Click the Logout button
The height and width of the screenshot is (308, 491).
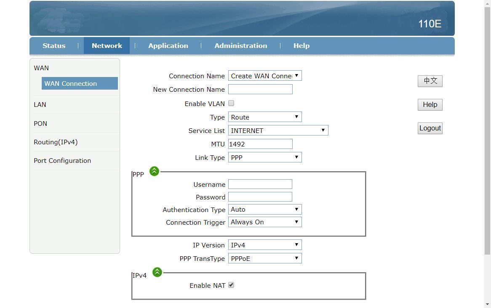(430, 128)
